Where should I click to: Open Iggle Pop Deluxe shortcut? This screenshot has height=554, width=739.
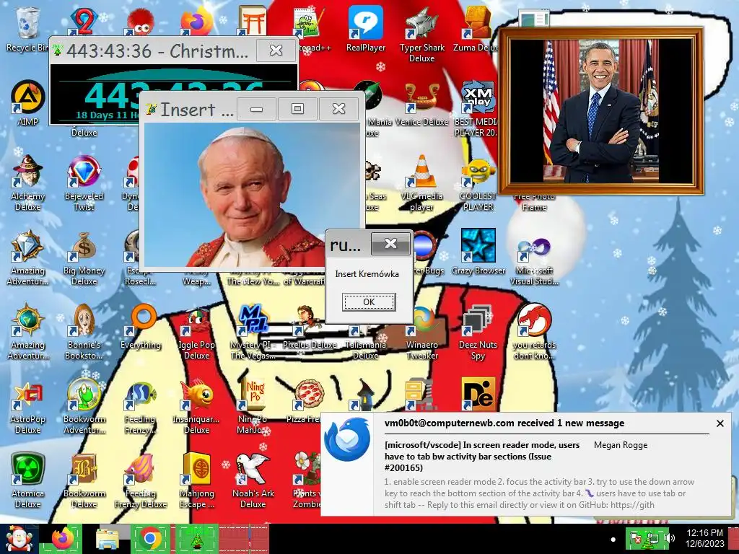point(196,332)
